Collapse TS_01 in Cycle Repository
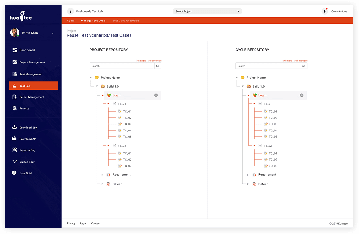 point(255,104)
